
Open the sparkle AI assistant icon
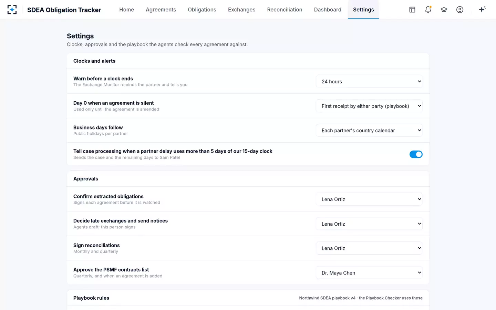pyautogui.click(x=482, y=9)
